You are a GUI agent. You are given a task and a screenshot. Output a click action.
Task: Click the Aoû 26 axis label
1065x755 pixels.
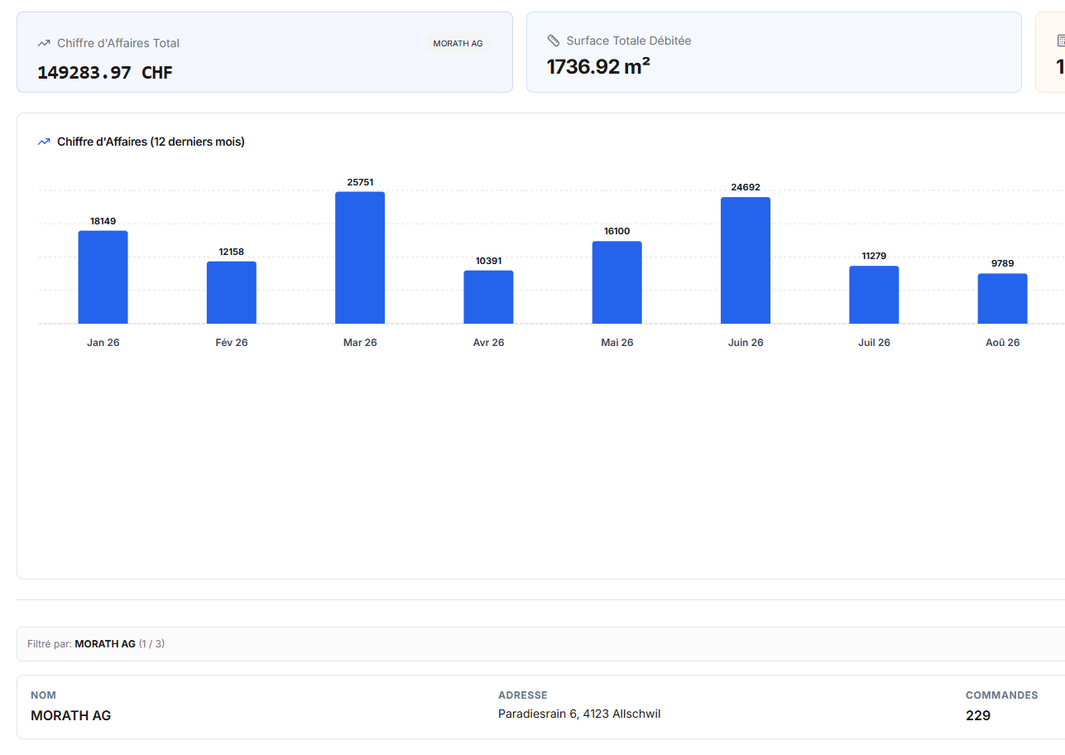pos(1003,342)
